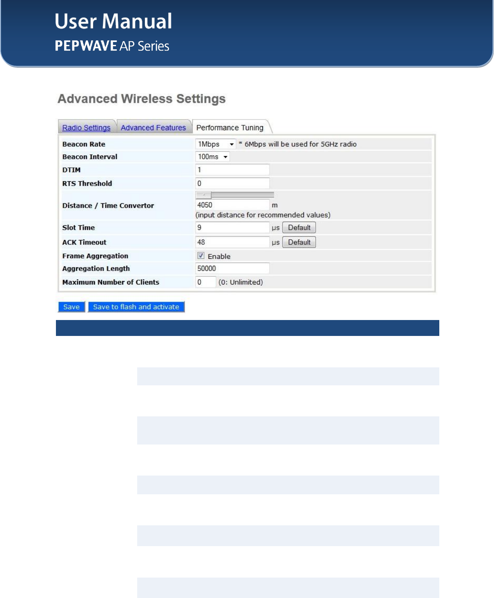The height and width of the screenshot is (598, 494).
Task: Open the Beacon Interval dropdown
Action: (x=212, y=157)
